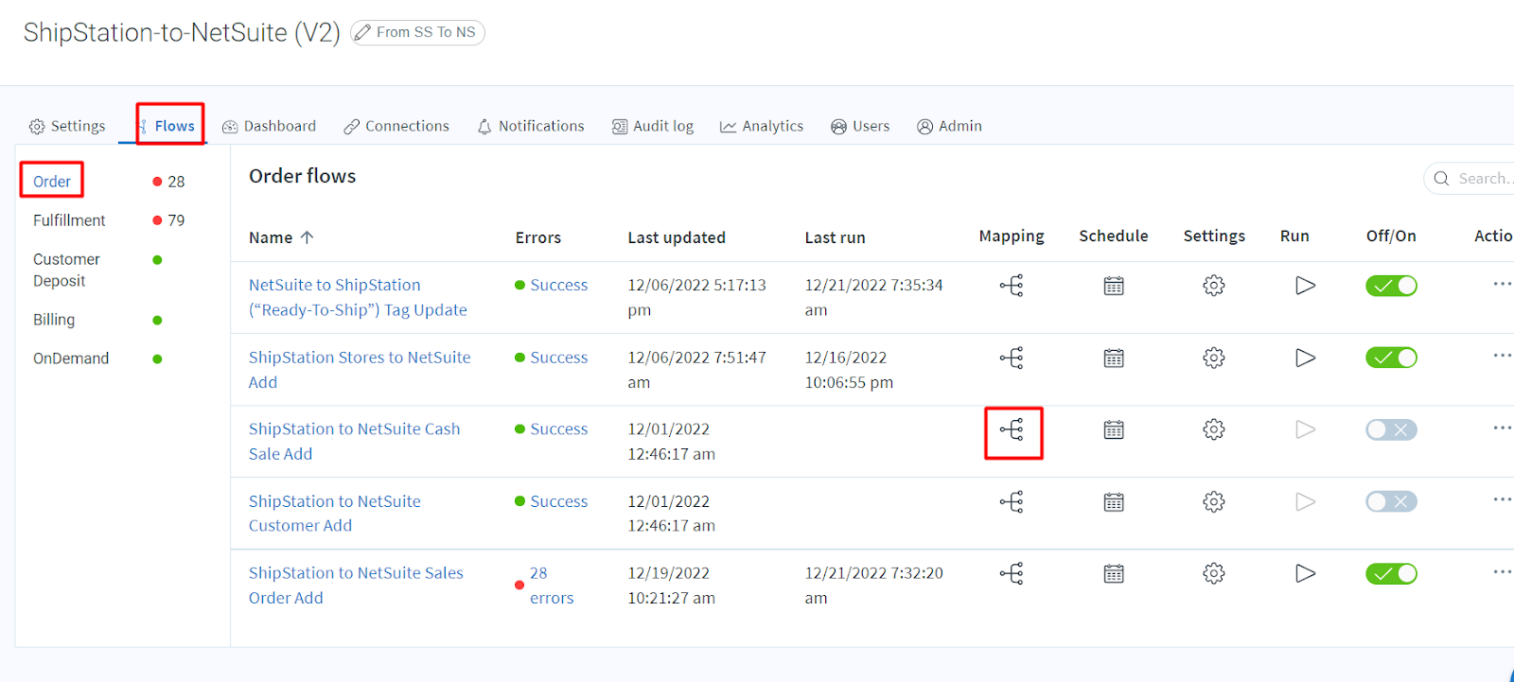Edit the From SS To NS tag

coord(417,32)
